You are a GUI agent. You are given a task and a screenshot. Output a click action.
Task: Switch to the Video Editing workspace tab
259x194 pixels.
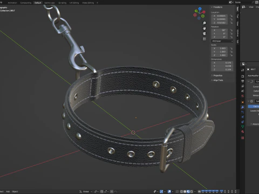(x=88, y=3)
